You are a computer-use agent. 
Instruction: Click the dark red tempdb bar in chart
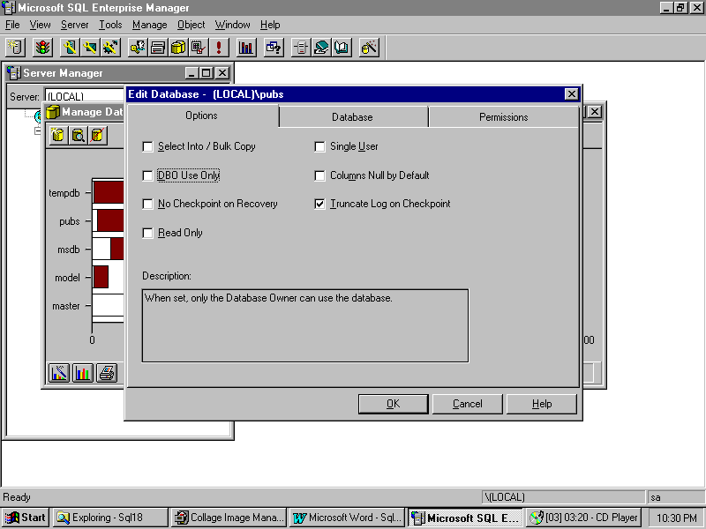109,191
